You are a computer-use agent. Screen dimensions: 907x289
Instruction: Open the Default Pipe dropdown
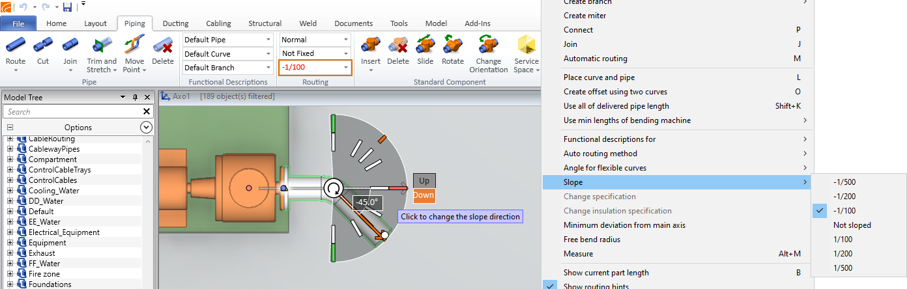(268, 40)
